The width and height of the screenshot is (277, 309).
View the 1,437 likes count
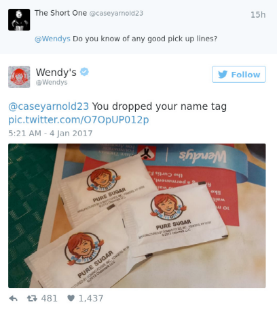tap(91, 298)
